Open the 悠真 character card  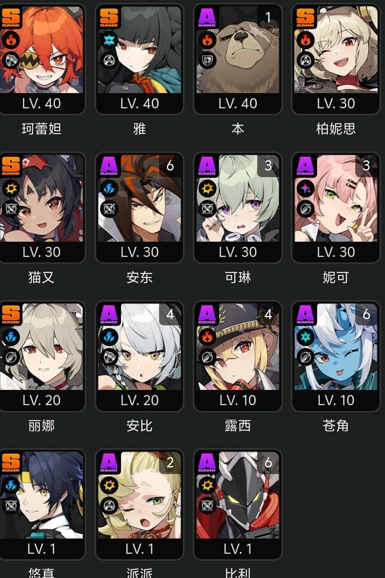(41, 504)
